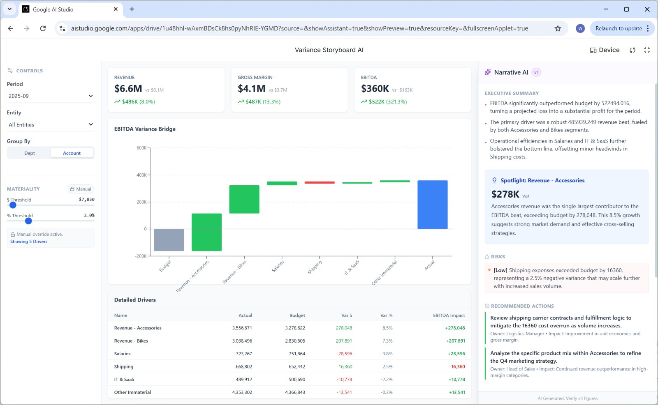Toggle the Manual materiality lock
The width and height of the screenshot is (658, 405).
point(81,189)
